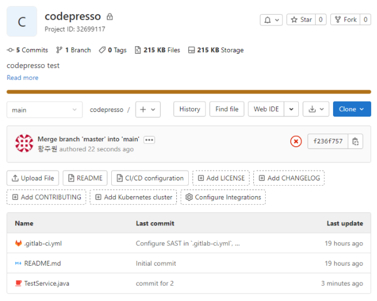Click Add CONTRIBUTING

[x=47, y=197]
